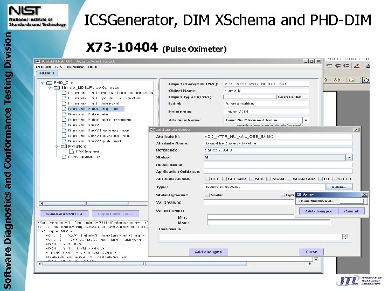Click the Close button in attribute dialog

[311, 252]
